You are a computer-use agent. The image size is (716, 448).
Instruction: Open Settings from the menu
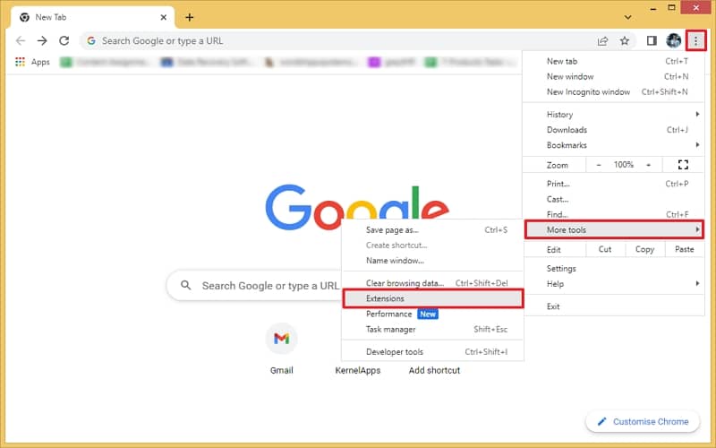point(614,268)
